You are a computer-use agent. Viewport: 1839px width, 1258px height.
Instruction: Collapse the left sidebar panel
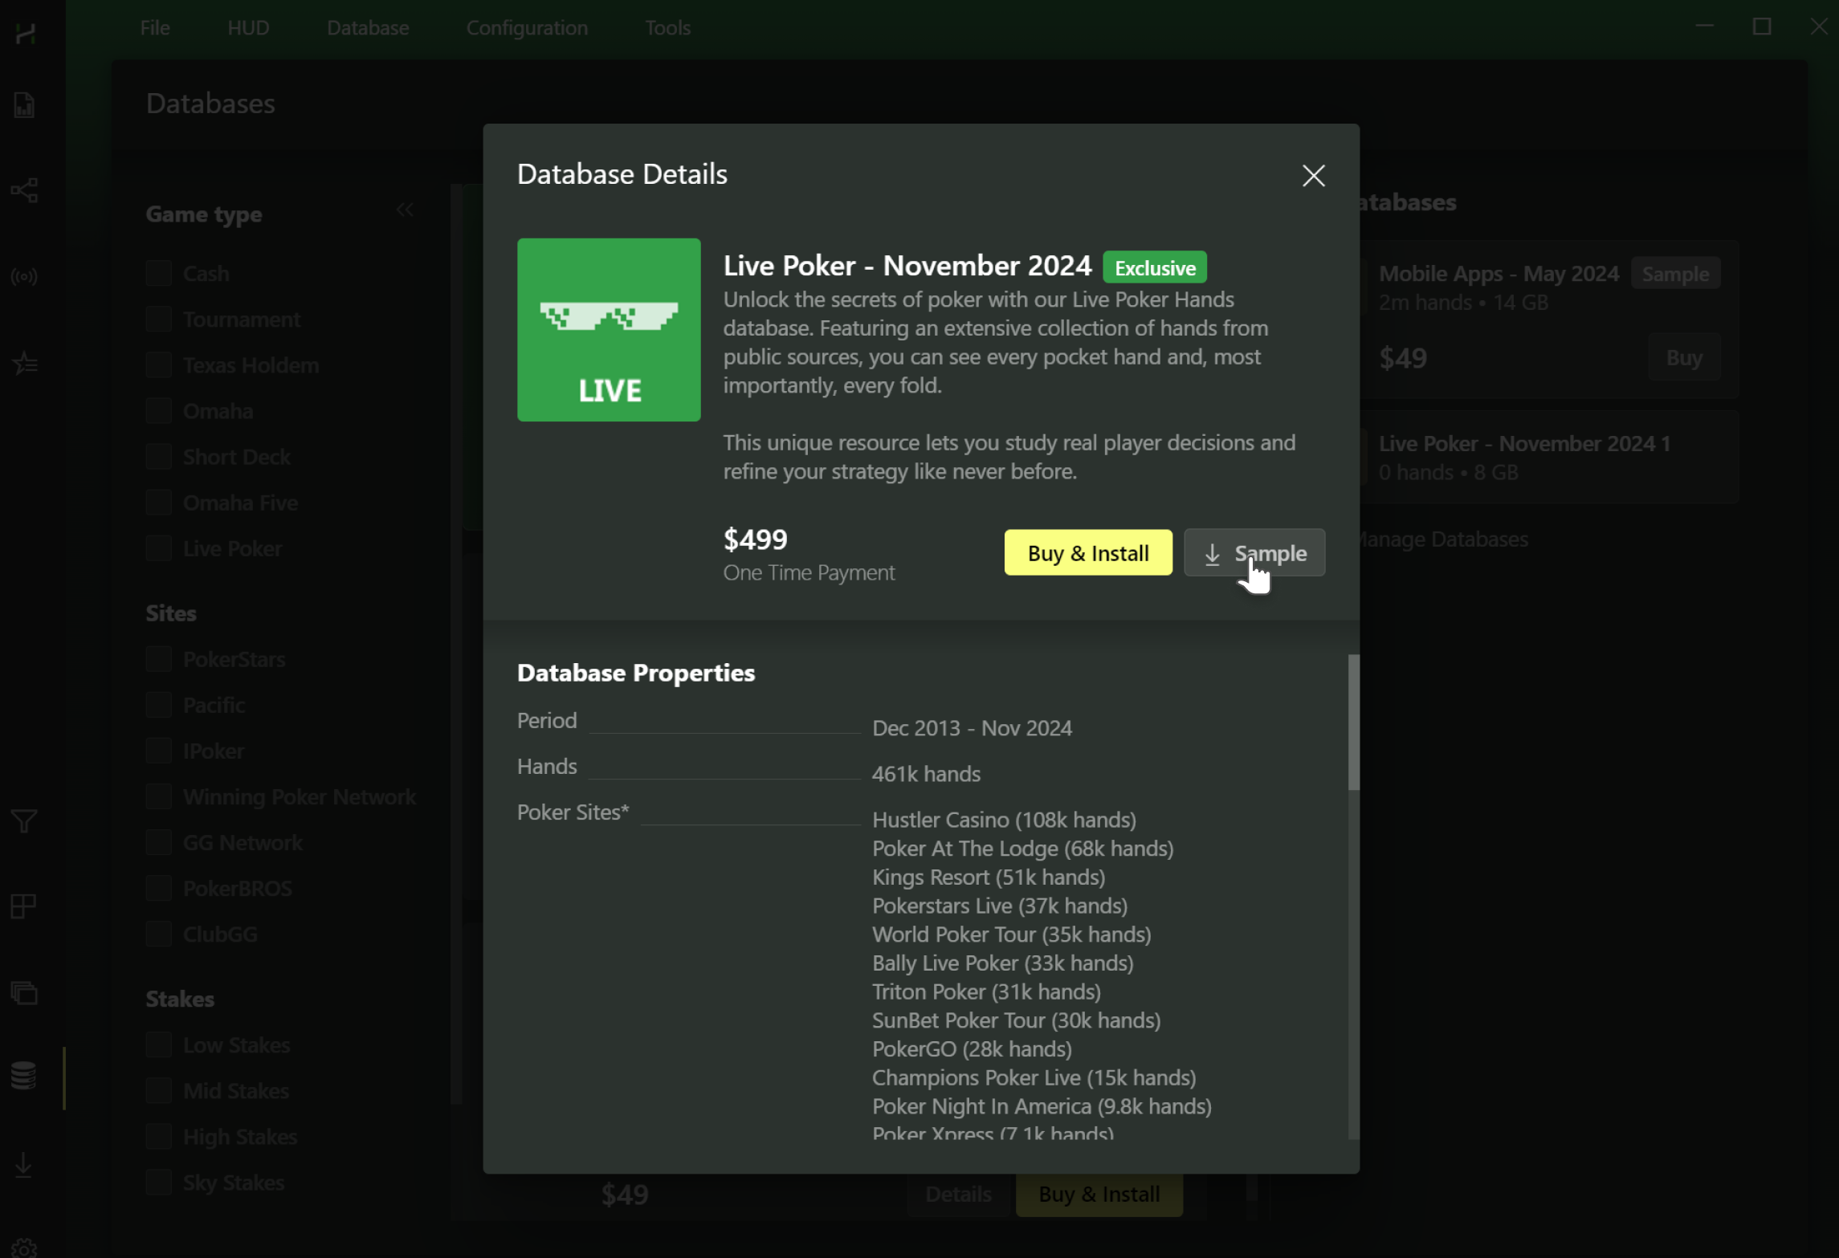click(406, 208)
